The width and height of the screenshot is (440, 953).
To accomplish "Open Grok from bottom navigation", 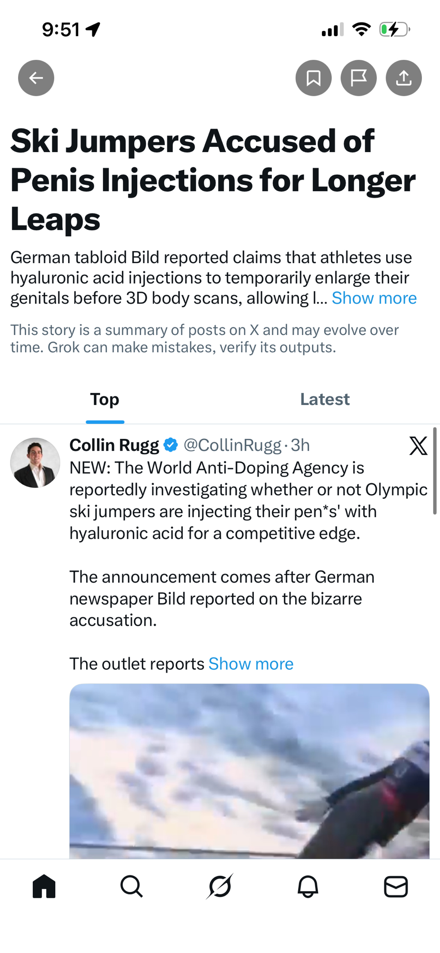I will tap(220, 886).
